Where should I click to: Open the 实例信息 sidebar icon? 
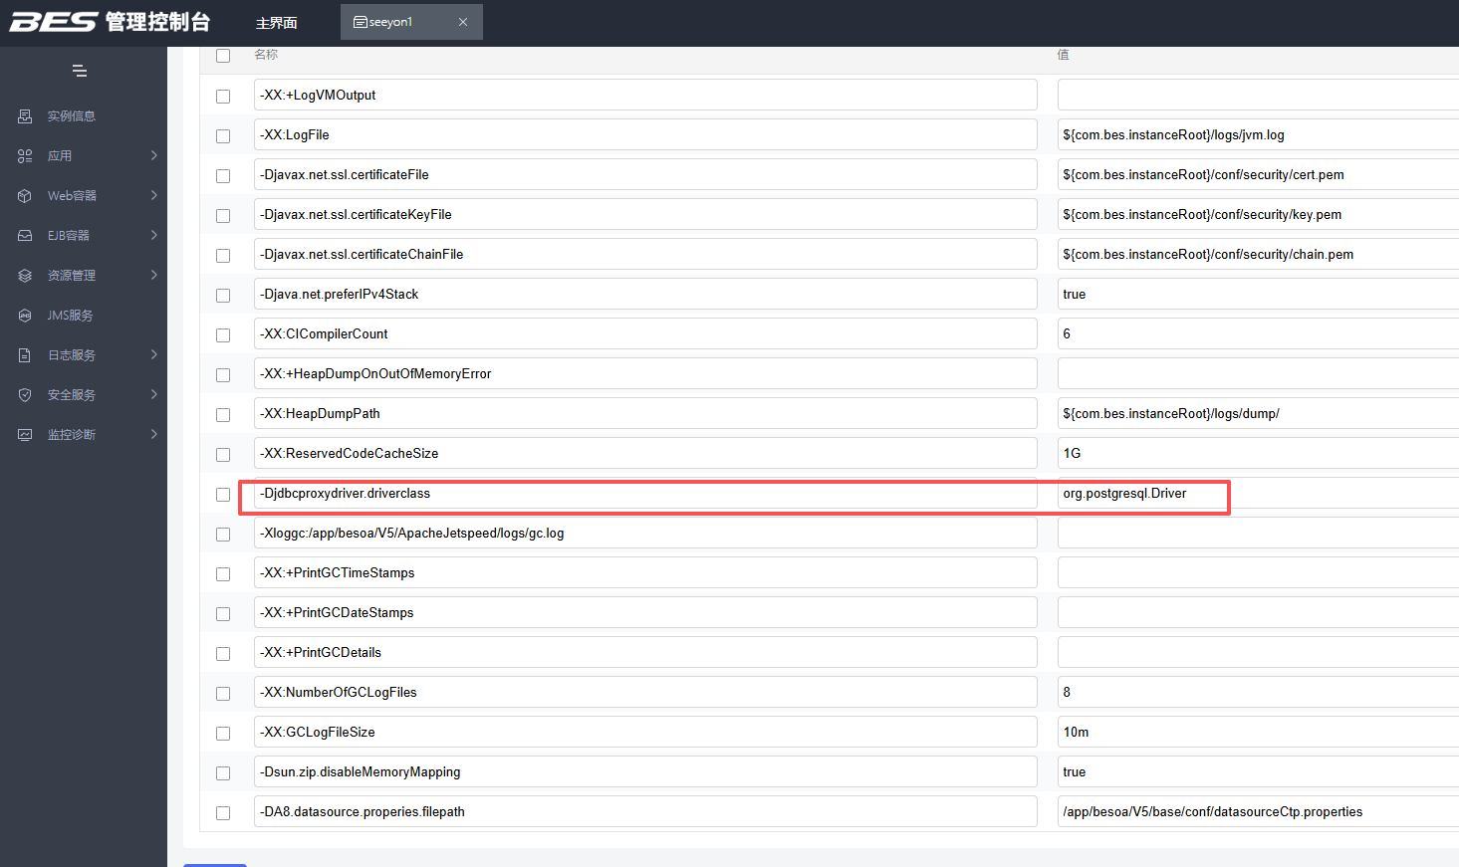tap(25, 116)
